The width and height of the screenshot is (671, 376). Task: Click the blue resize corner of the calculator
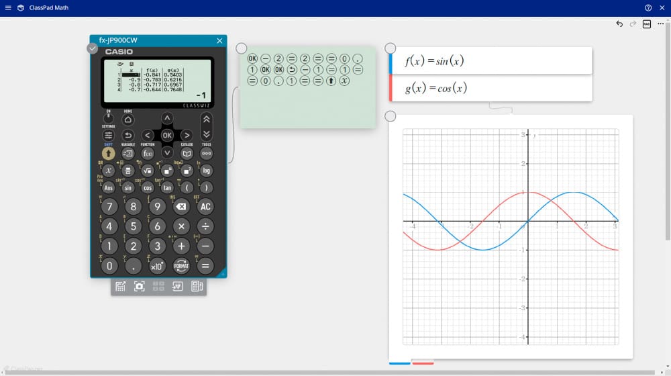pos(222,273)
